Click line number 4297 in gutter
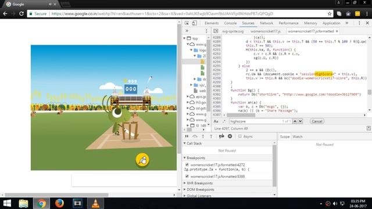This screenshot has height=209, width=372. point(216,74)
